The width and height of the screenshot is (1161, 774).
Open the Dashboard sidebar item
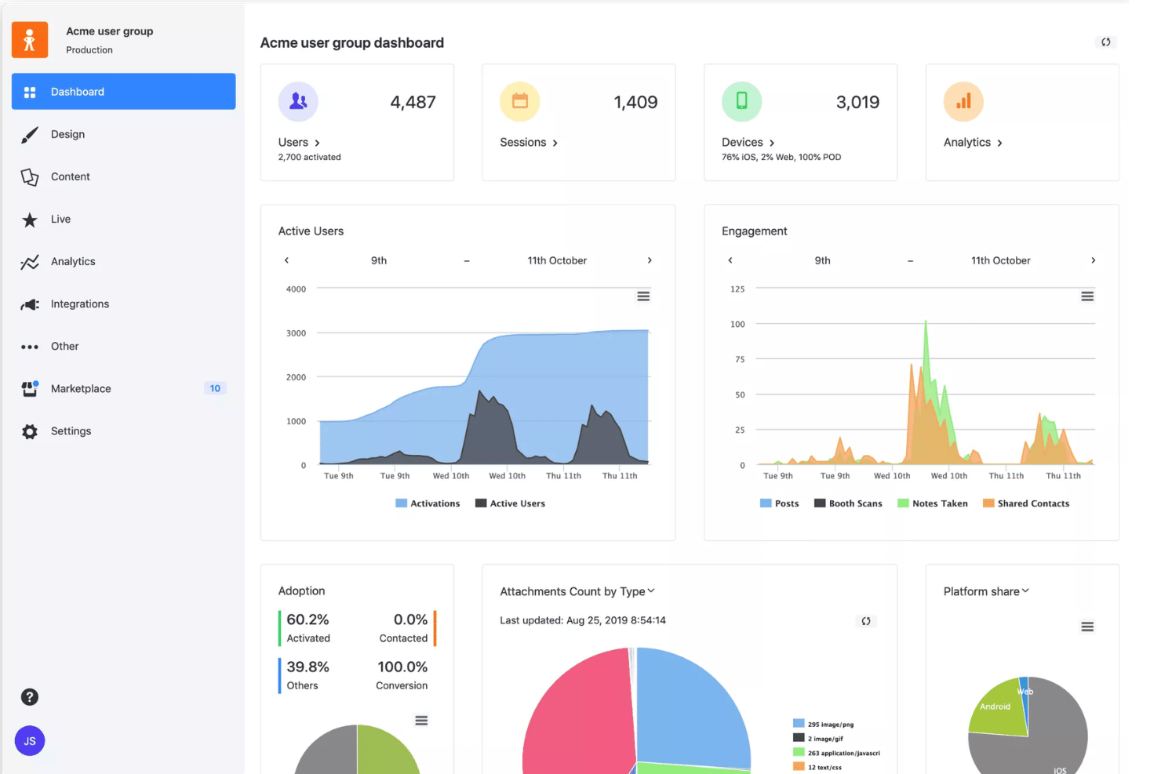123,92
